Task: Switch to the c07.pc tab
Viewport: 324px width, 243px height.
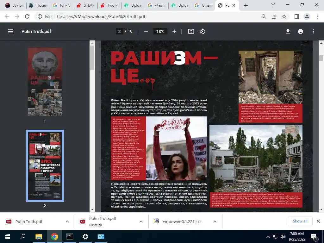Action: coord(14,6)
